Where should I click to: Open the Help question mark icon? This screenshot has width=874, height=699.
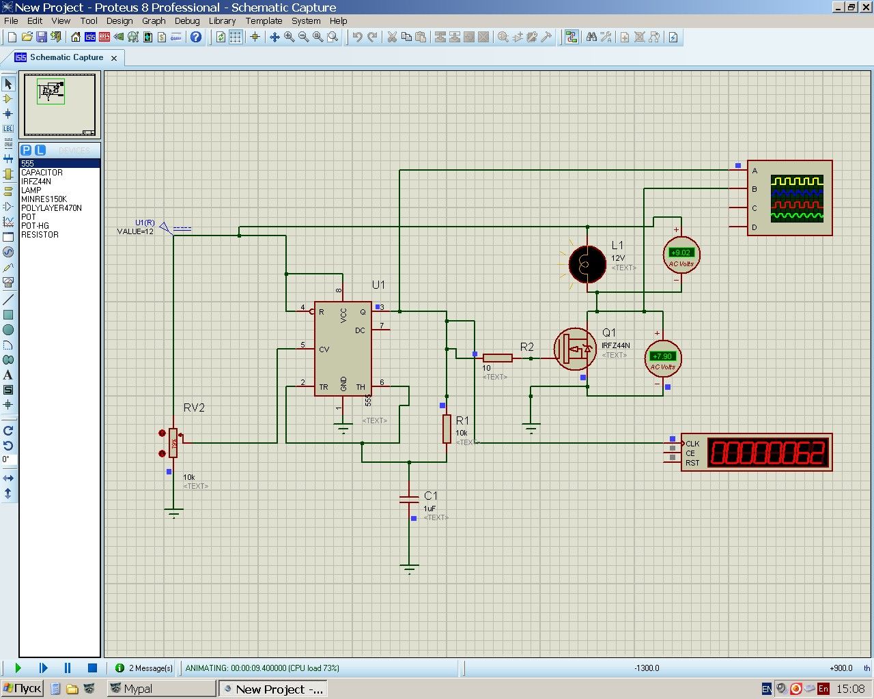(196, 37)
